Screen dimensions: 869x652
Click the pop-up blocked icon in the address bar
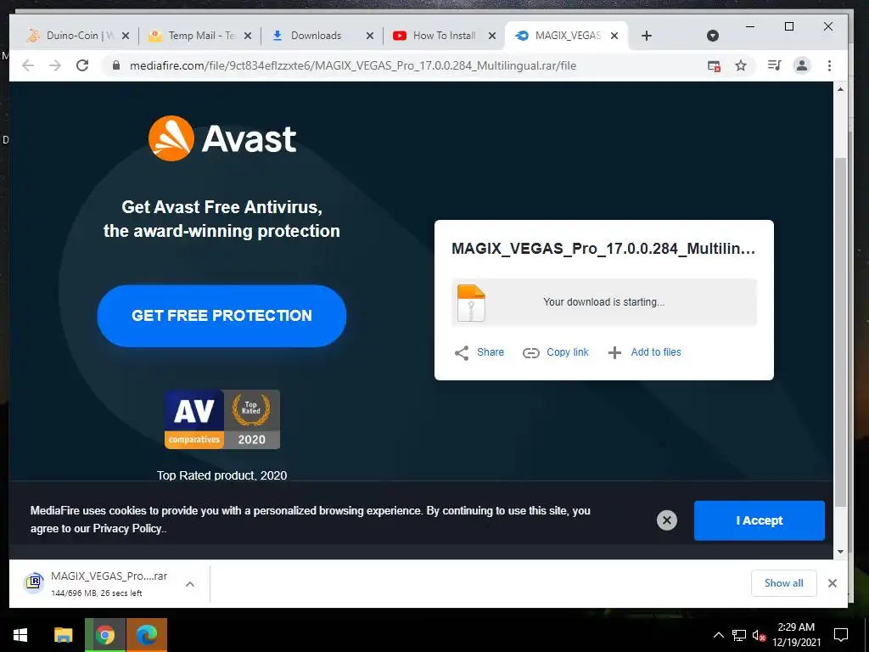[x=714, y=66]
